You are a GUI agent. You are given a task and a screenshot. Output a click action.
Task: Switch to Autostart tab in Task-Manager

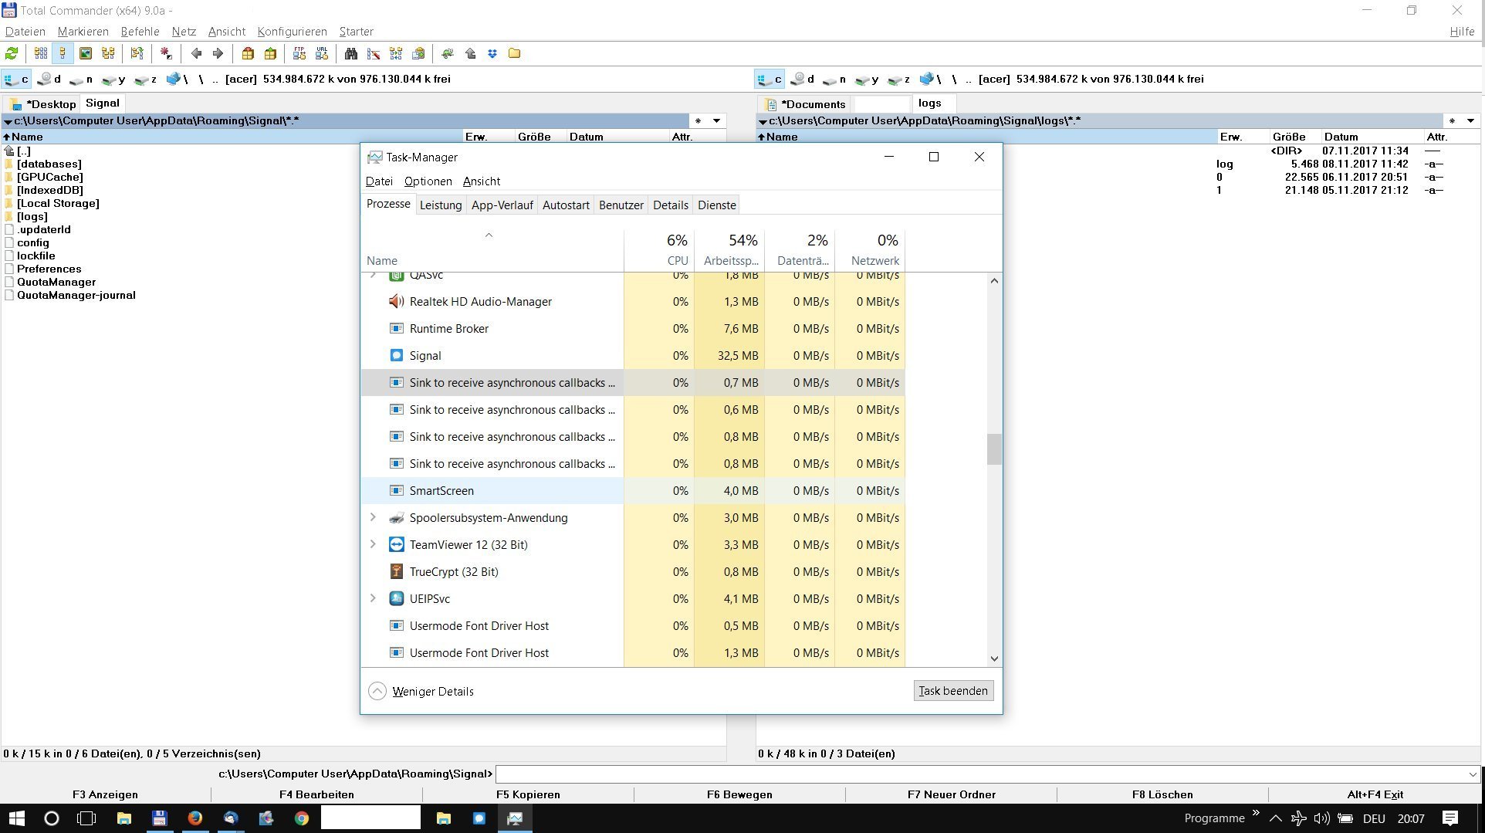566,205
